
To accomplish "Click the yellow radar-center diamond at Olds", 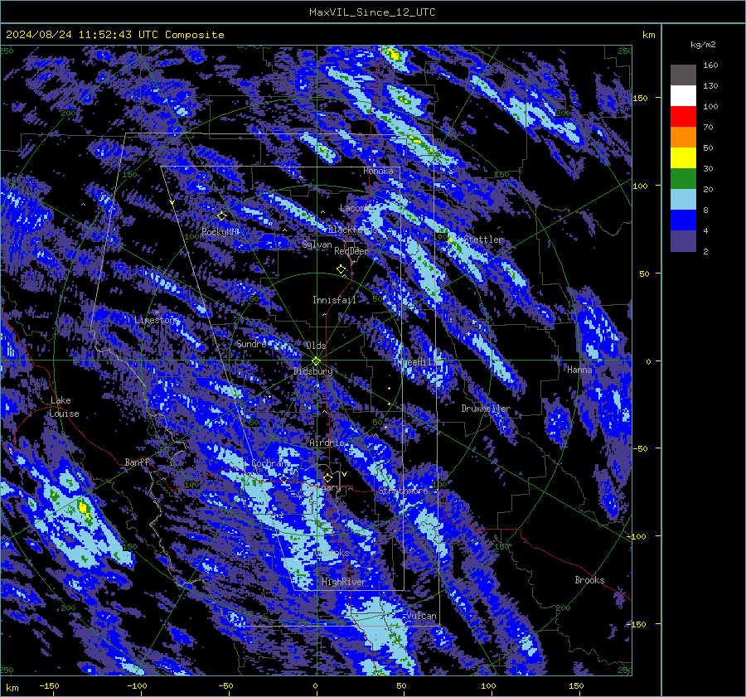I will click(316, 361).
